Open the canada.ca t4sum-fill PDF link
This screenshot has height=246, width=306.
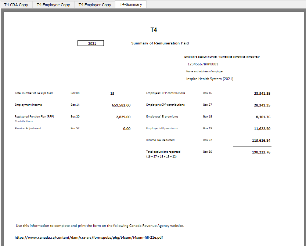click(x=89, y=237)
